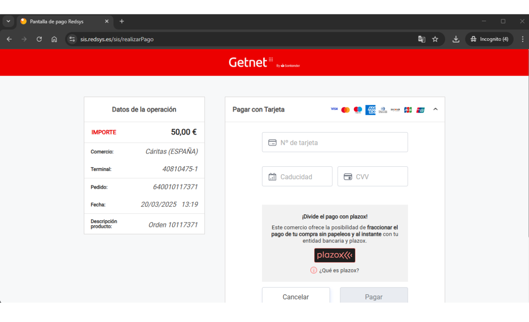Click the Incognito (4) indicator
This screenshot has height=322, width=529.
[x=490, y=39]
